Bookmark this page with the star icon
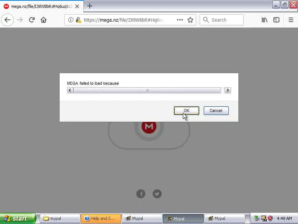The width and height of the screenshot is (298, 224). (x=190, y=20)
